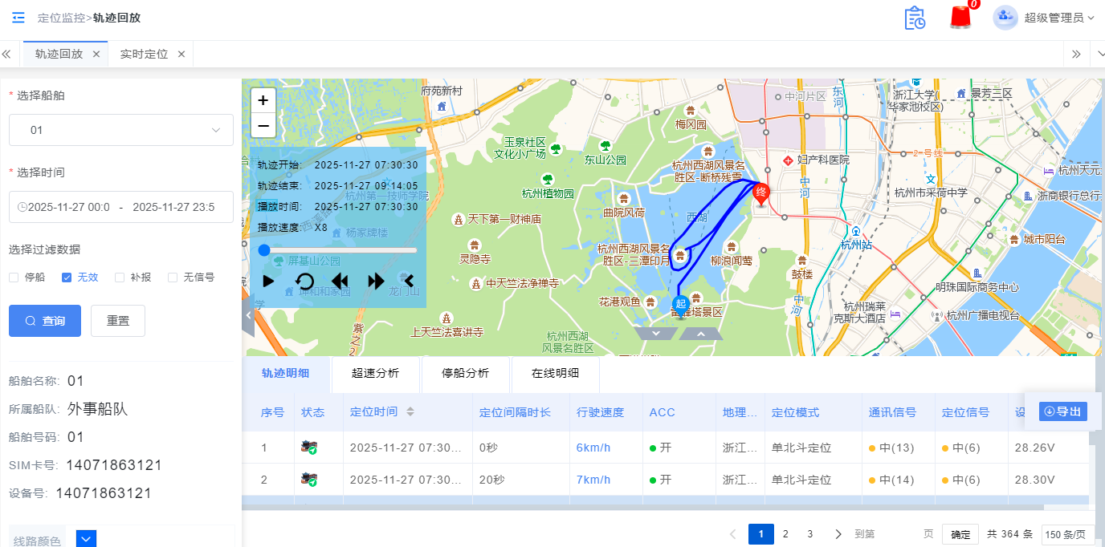
Task: Open the task clipboard clock icon
Action: point(915,18)
